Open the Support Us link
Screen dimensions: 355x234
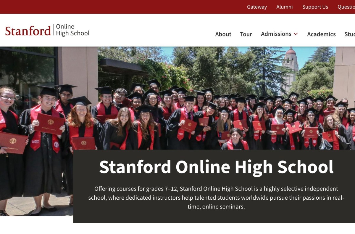pos(315,7)
